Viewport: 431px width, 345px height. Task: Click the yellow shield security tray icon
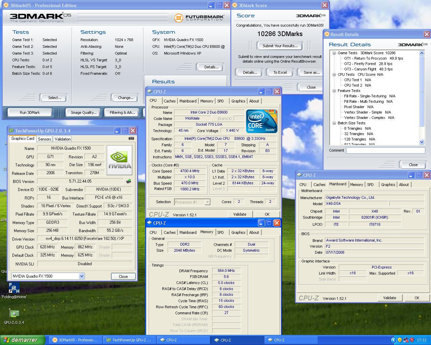[x=400, y=340]
